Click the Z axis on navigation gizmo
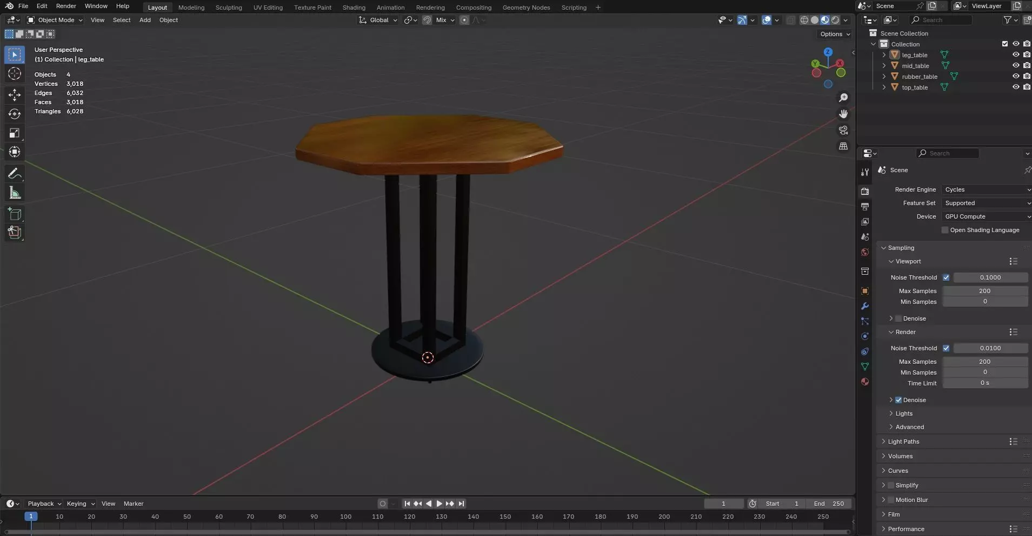The height and width of the screenshot is (536, 1032). 828,52
